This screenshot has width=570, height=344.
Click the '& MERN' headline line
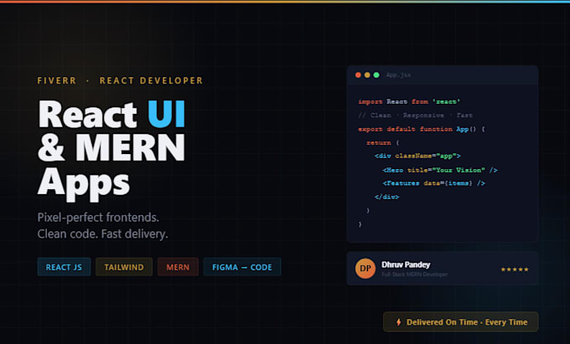point(111,147)
